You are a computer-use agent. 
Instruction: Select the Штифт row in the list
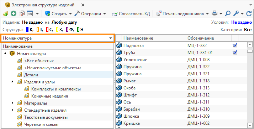coord(181,95)
